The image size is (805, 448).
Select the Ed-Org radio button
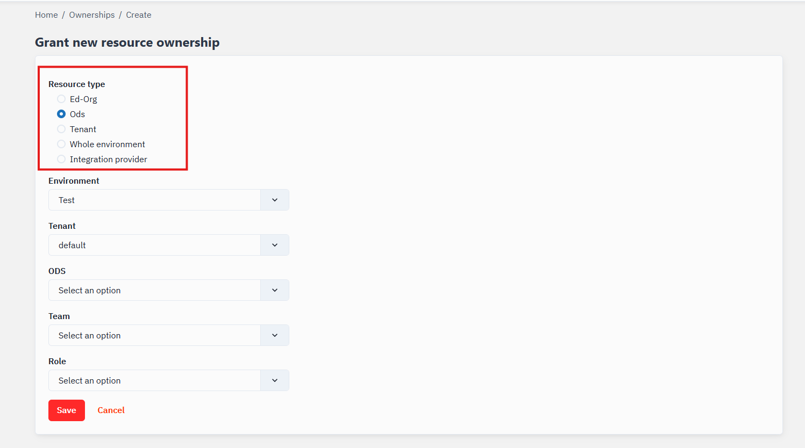point(61,99)
